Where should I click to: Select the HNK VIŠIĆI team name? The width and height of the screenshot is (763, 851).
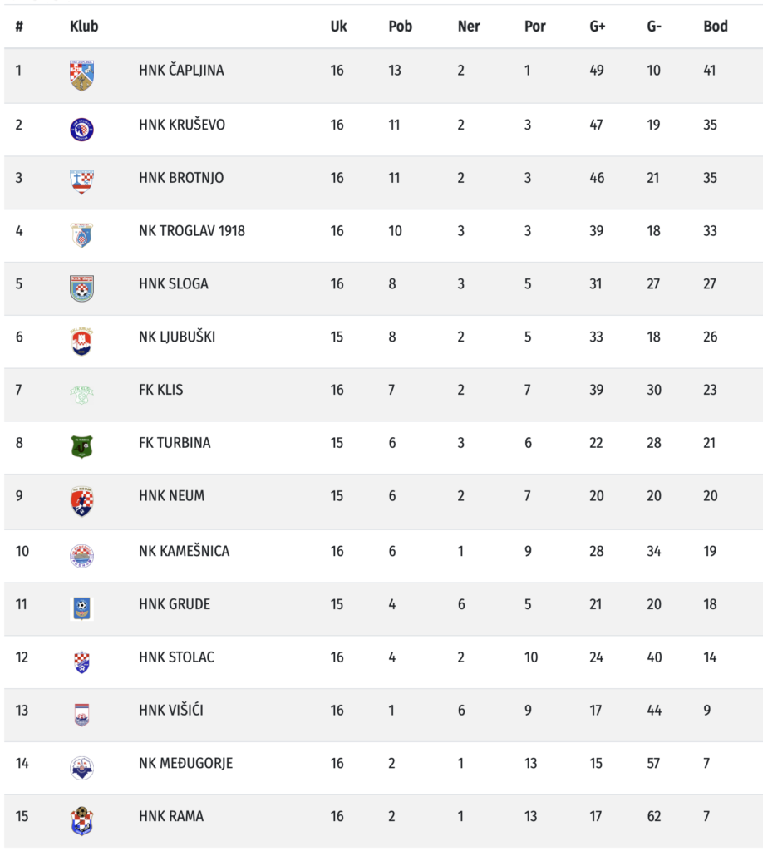[171, 711]
